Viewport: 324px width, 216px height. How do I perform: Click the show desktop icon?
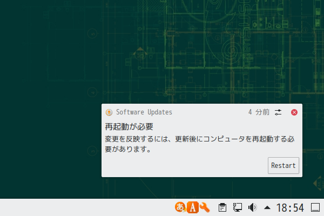point(315,207)
